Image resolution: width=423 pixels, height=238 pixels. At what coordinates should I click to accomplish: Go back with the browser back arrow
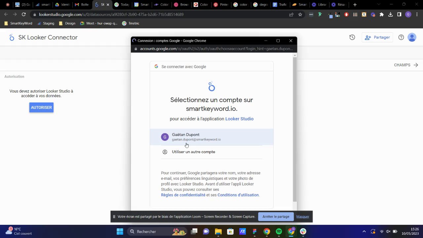pos(6,15)
